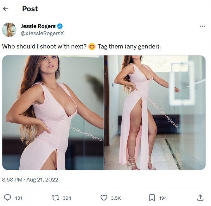Image resolution: width=211 pixels, height=206 pixels.
Task: Open the author's profile avatar
Action: 9,30
